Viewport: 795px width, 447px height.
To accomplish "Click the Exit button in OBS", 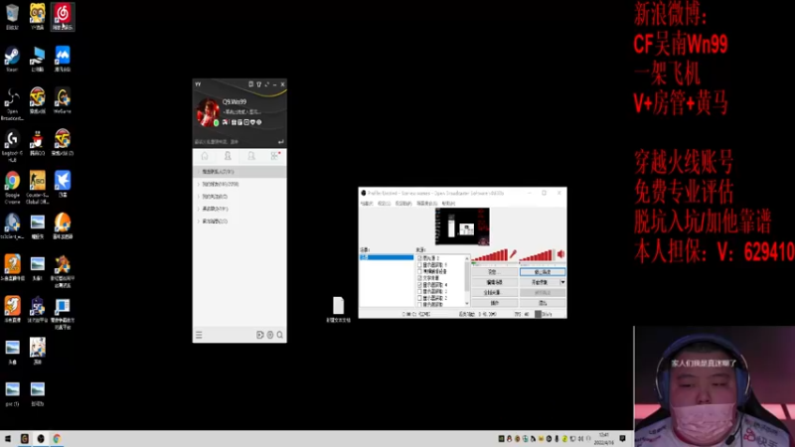I will [x=543, y=303].
